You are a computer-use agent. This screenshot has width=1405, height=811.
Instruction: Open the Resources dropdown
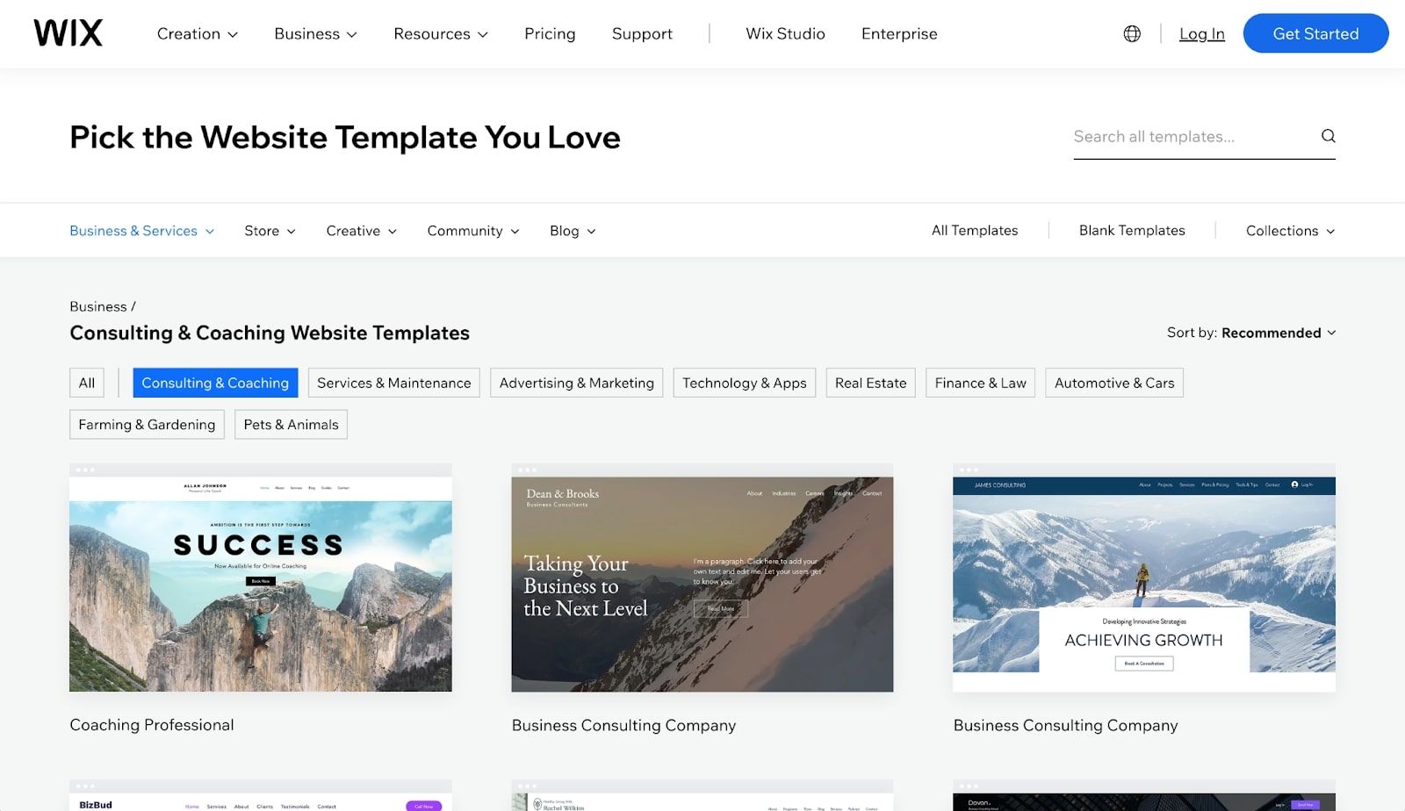click(x=440, y=33)
